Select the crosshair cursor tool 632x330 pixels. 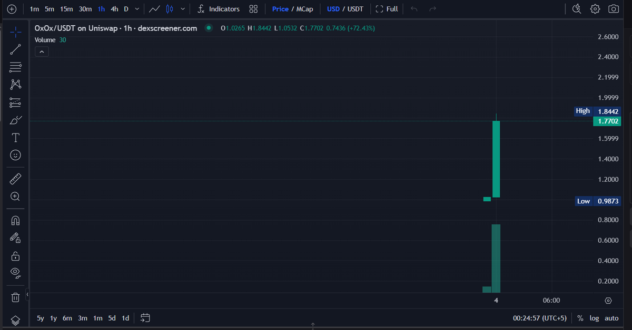tap(16, 32)
